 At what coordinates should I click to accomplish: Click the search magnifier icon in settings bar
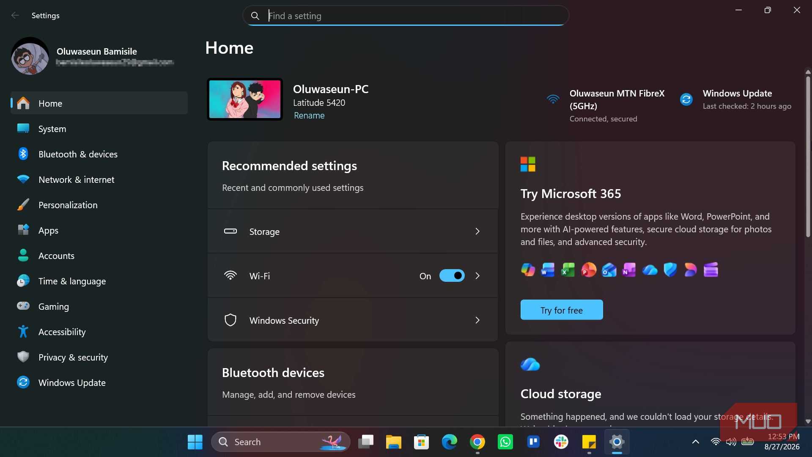pos(255,16)
